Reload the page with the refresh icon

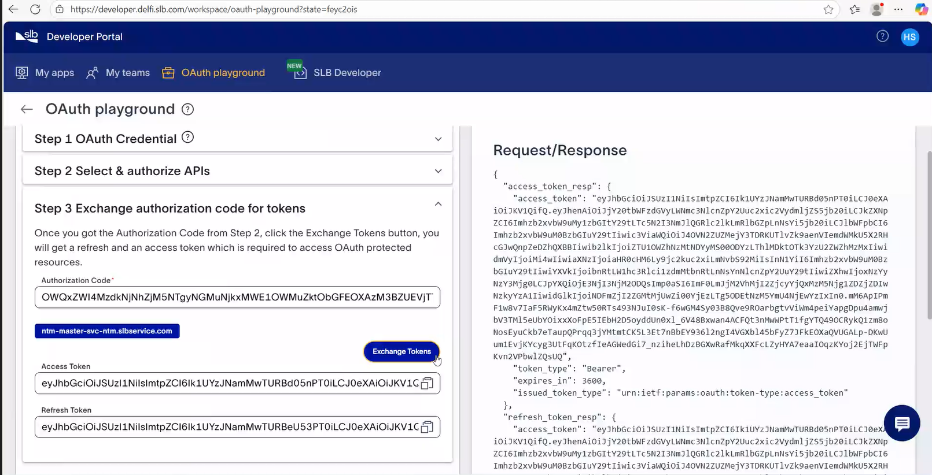tap(35, 9)
